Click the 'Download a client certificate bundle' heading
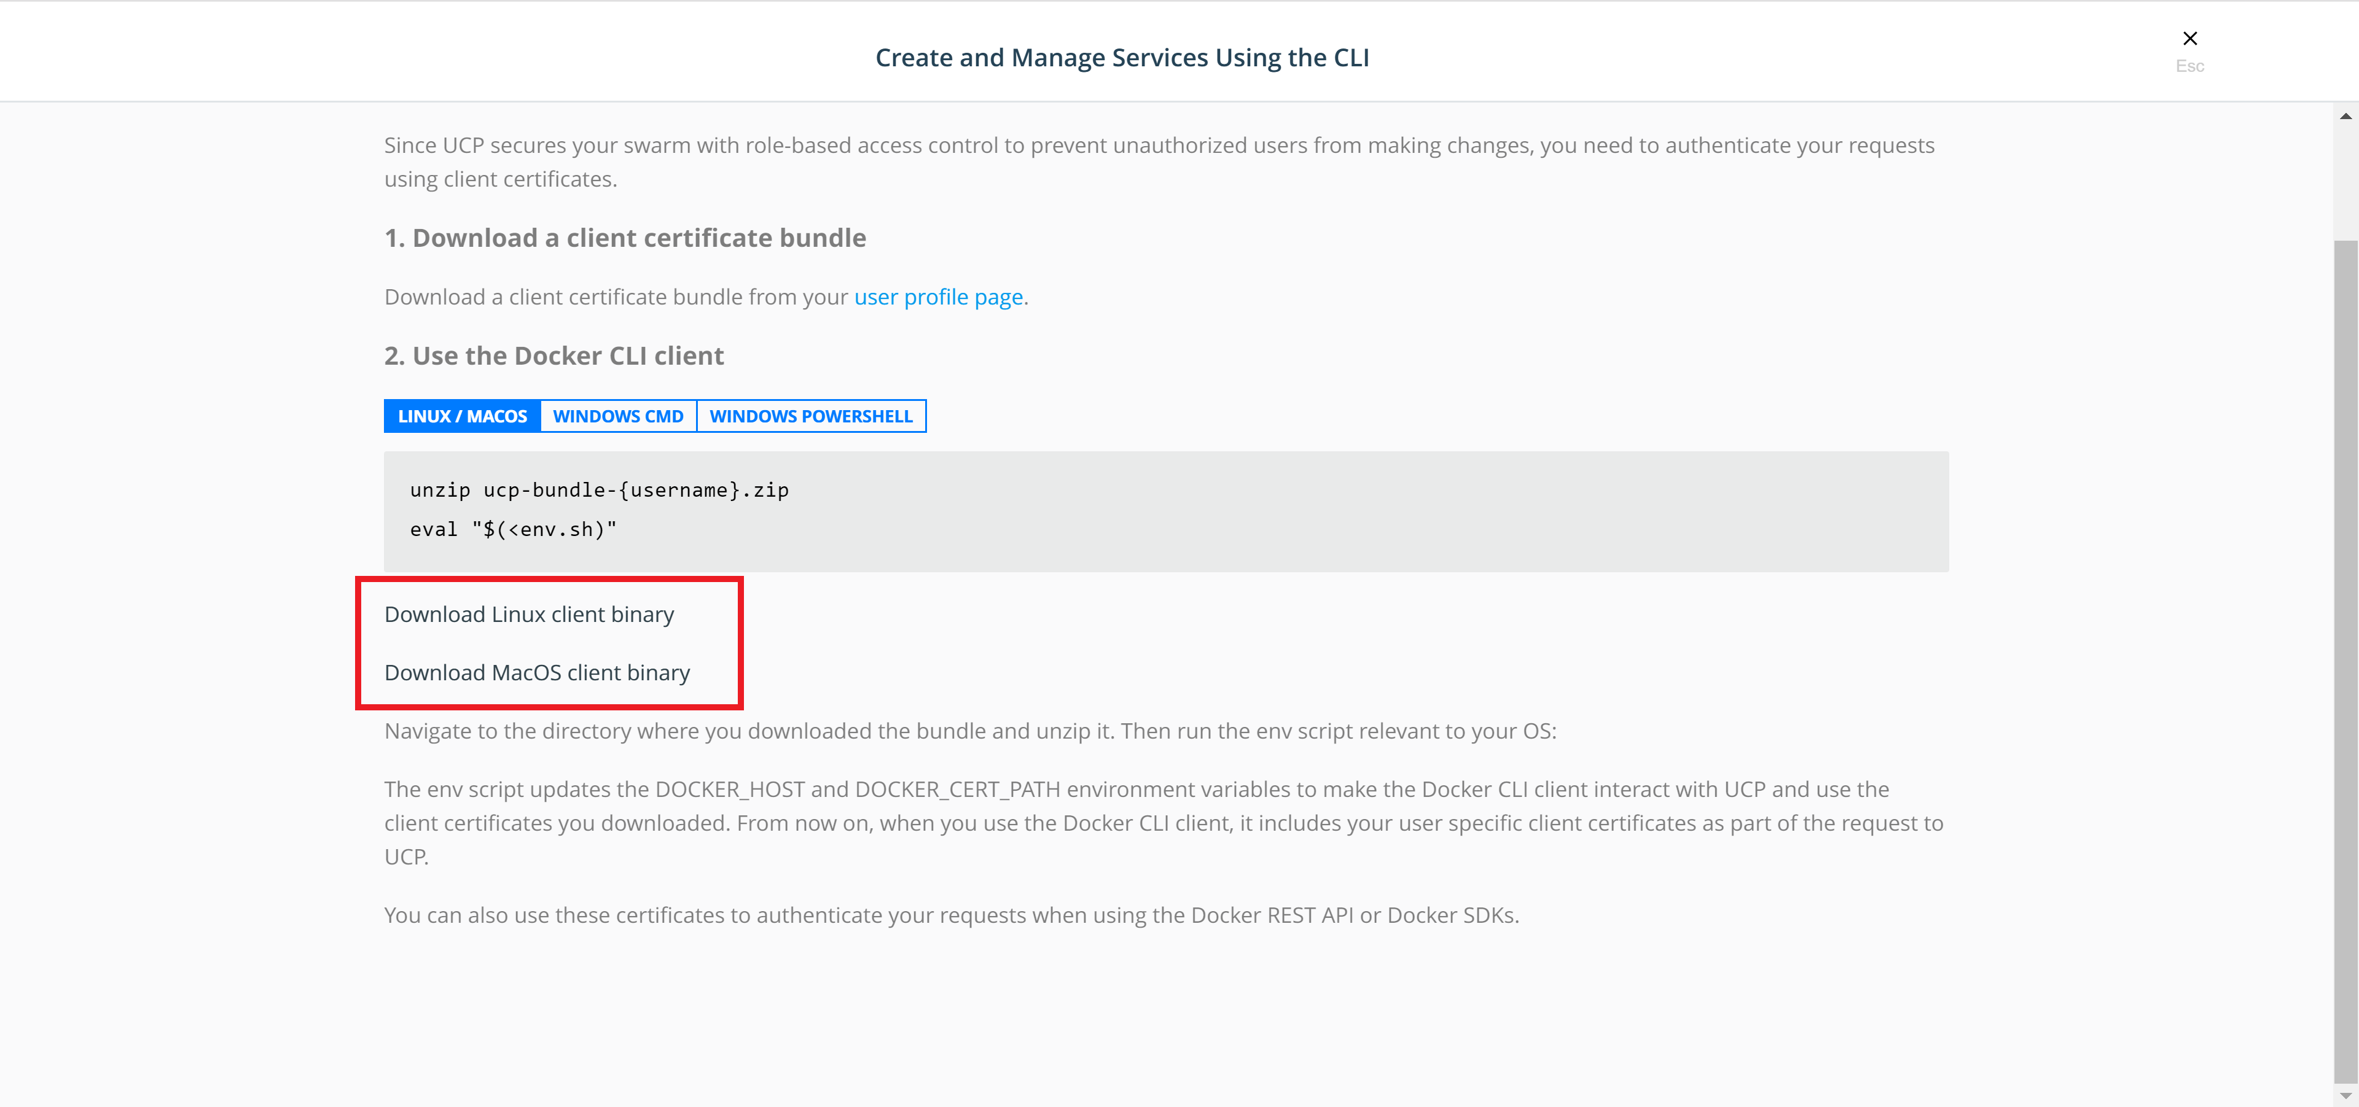Viewport: 2359px width, 1107px height. point(625,238)
